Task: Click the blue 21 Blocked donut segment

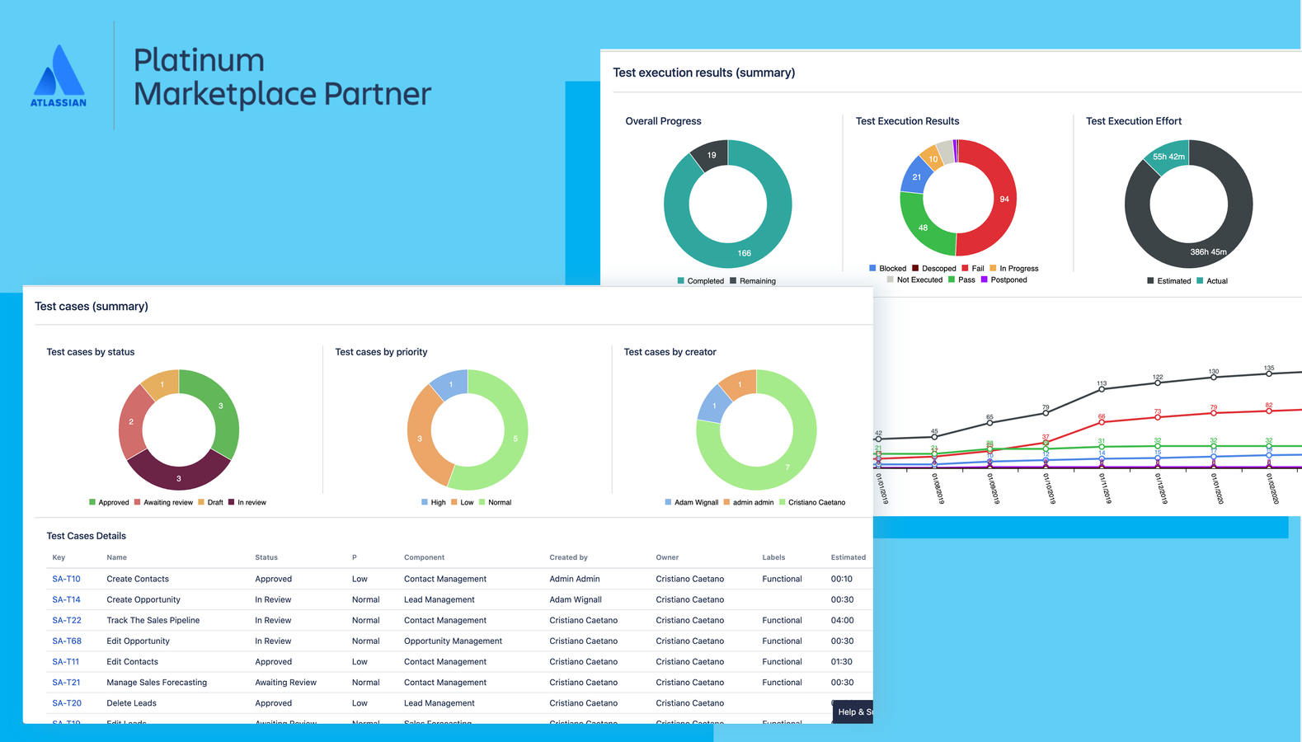Action: click(916, 176)
